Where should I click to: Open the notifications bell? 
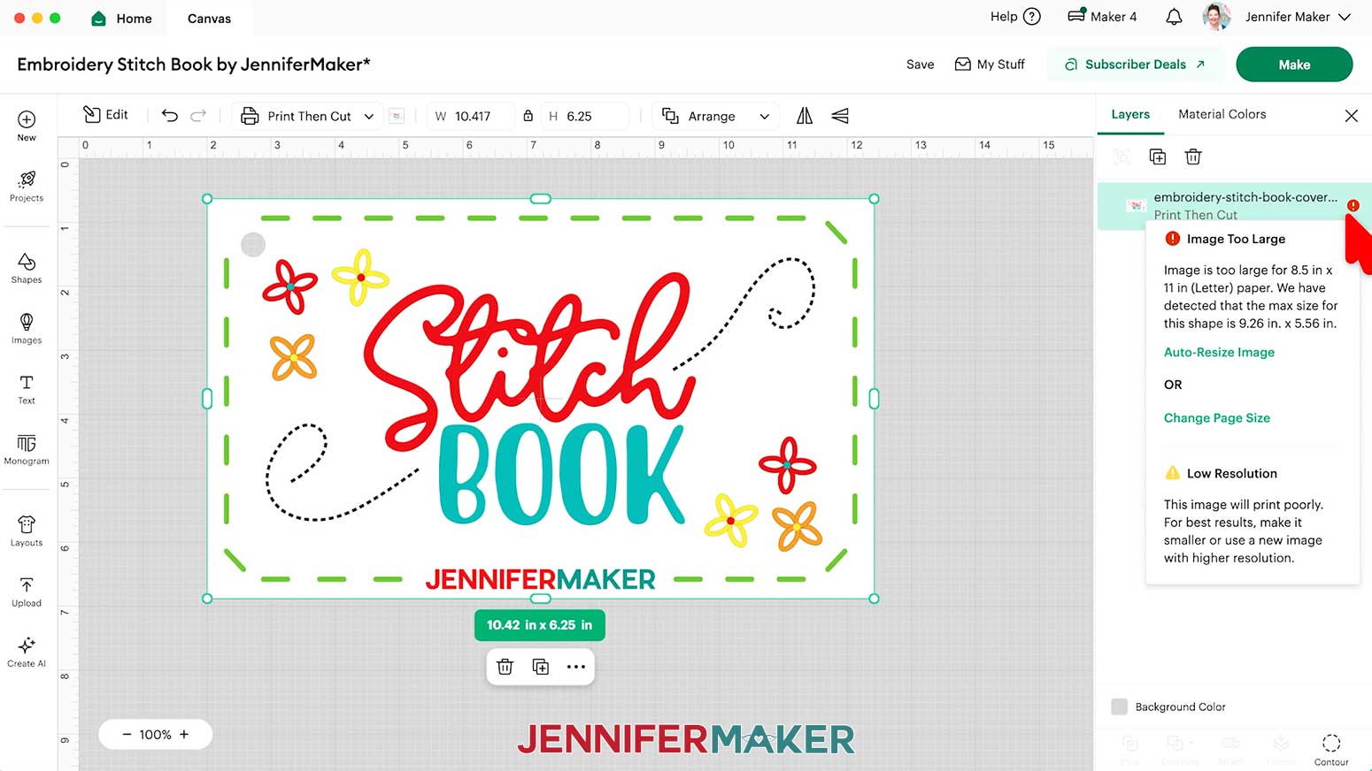coord(1174,17)
